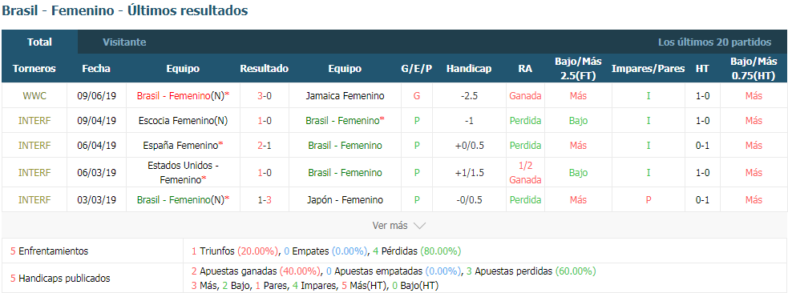
Task: Click the INTERF tournament on 09/04/19 row
Action: tap(34, 120)
